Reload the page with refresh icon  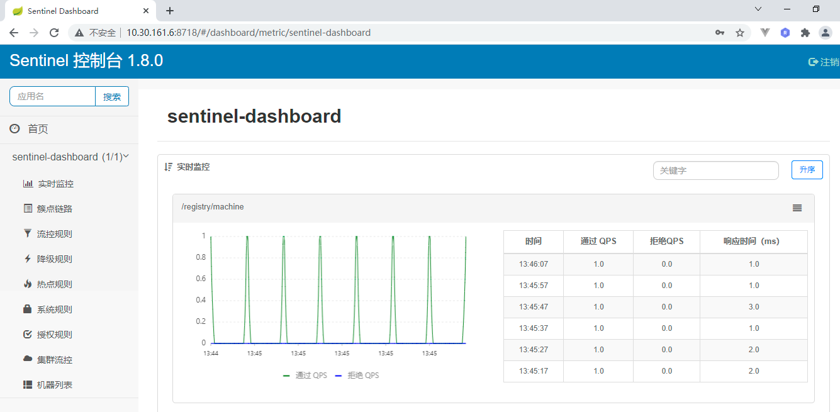pos(54,33)
